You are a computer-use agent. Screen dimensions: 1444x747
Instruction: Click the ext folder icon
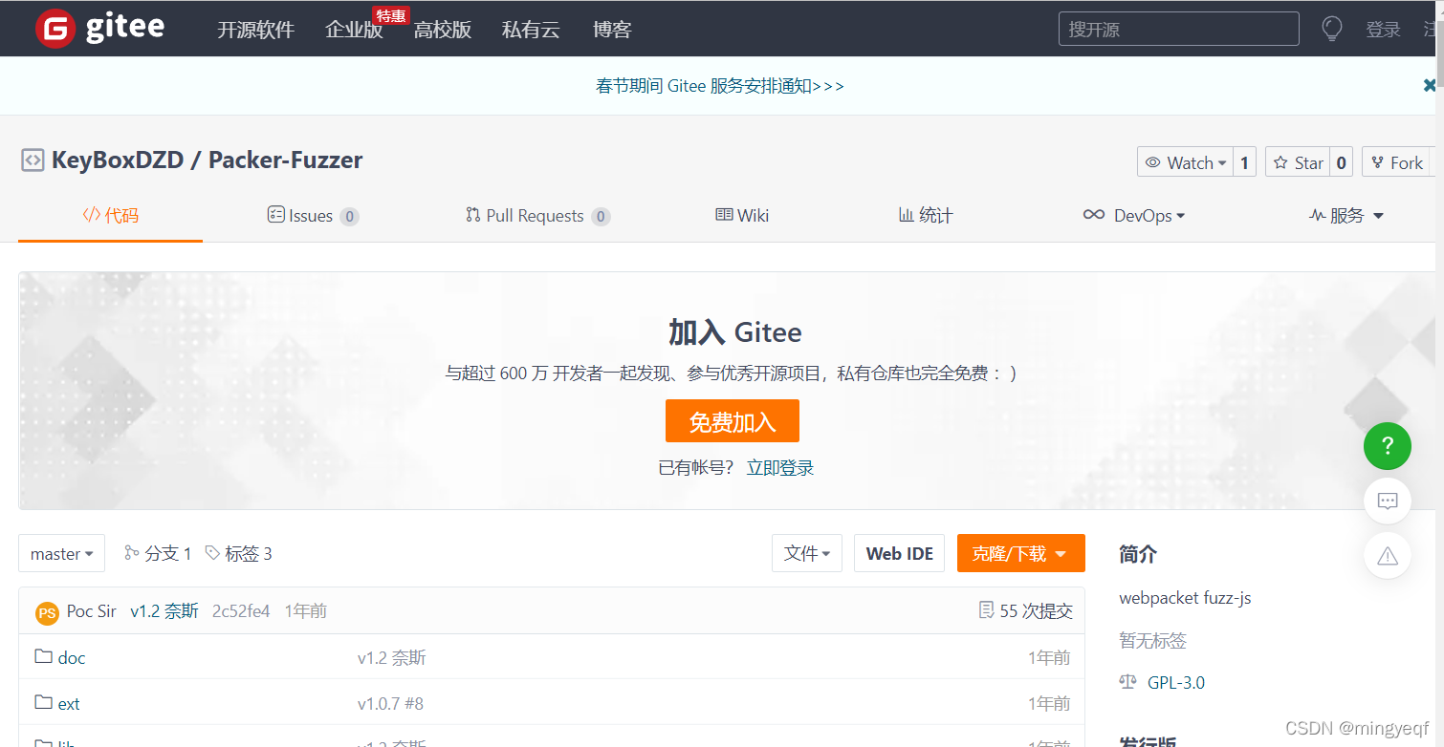click(43, 702)
